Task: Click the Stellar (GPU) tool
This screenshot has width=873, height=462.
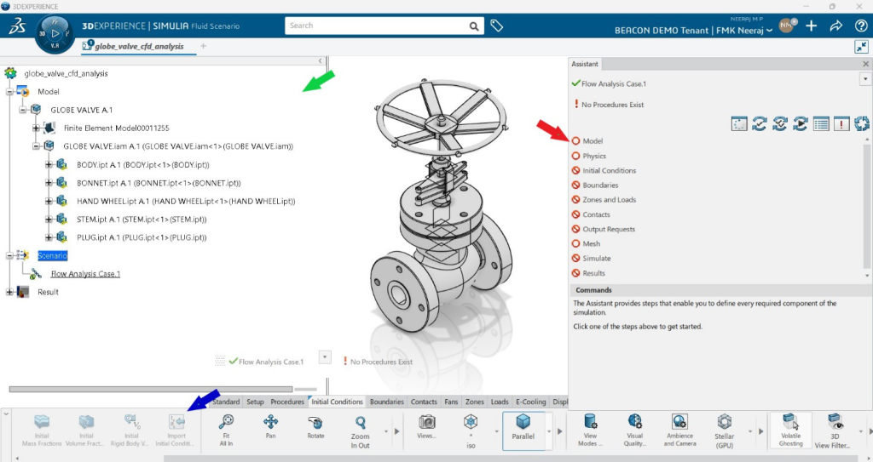Action: point(725,431)
